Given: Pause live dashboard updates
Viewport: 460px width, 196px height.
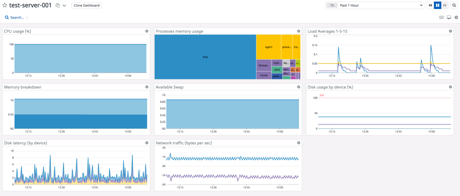Looking at the screenshot, I should point(438,5).
